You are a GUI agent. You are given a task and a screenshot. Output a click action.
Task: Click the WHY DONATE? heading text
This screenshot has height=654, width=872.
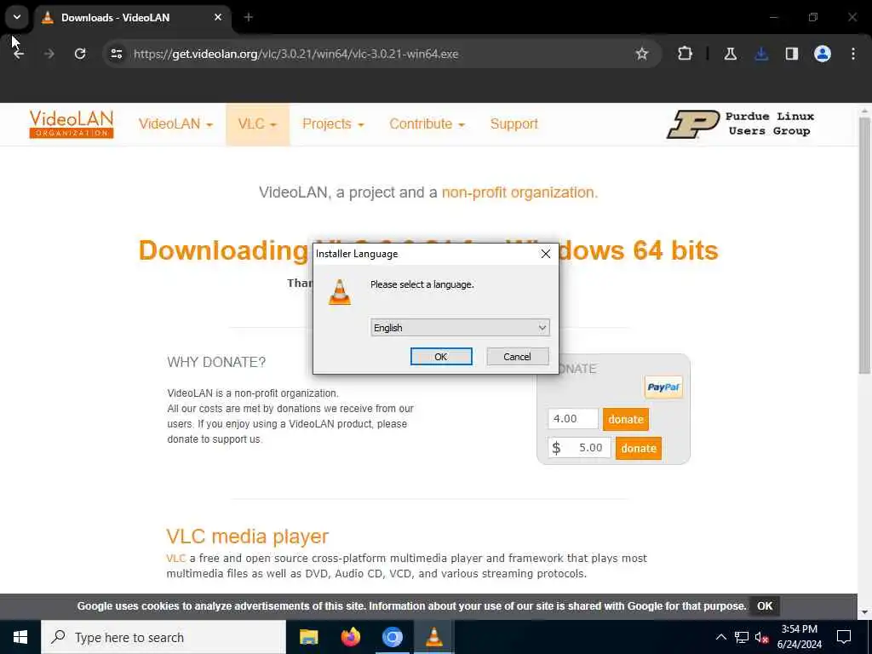pos(216,362)
